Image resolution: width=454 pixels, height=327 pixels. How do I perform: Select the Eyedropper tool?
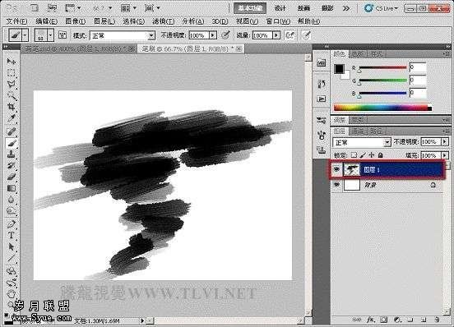(x=11, y=118)
